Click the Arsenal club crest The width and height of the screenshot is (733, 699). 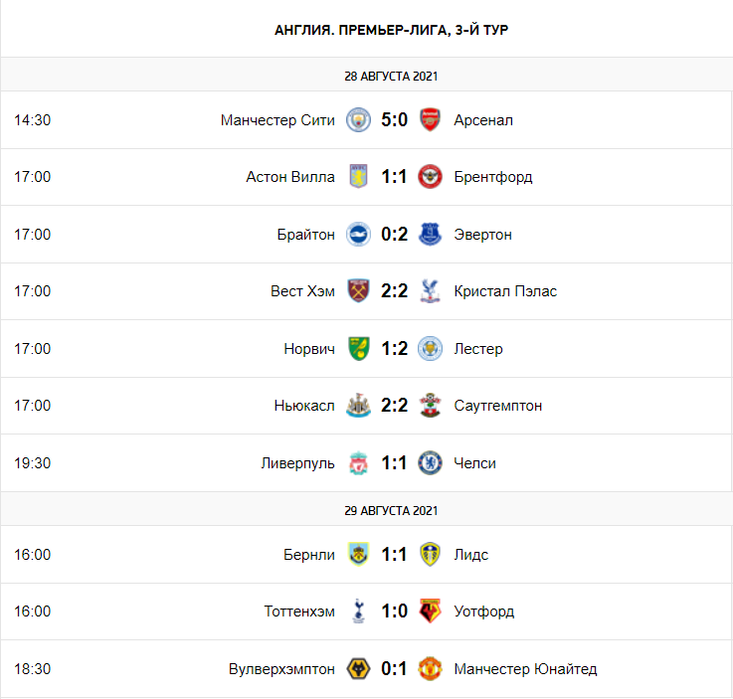(x=430, y=120)
